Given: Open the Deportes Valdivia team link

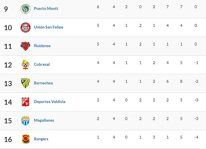Looking at the screenshot, I should [x=50, y=102].
